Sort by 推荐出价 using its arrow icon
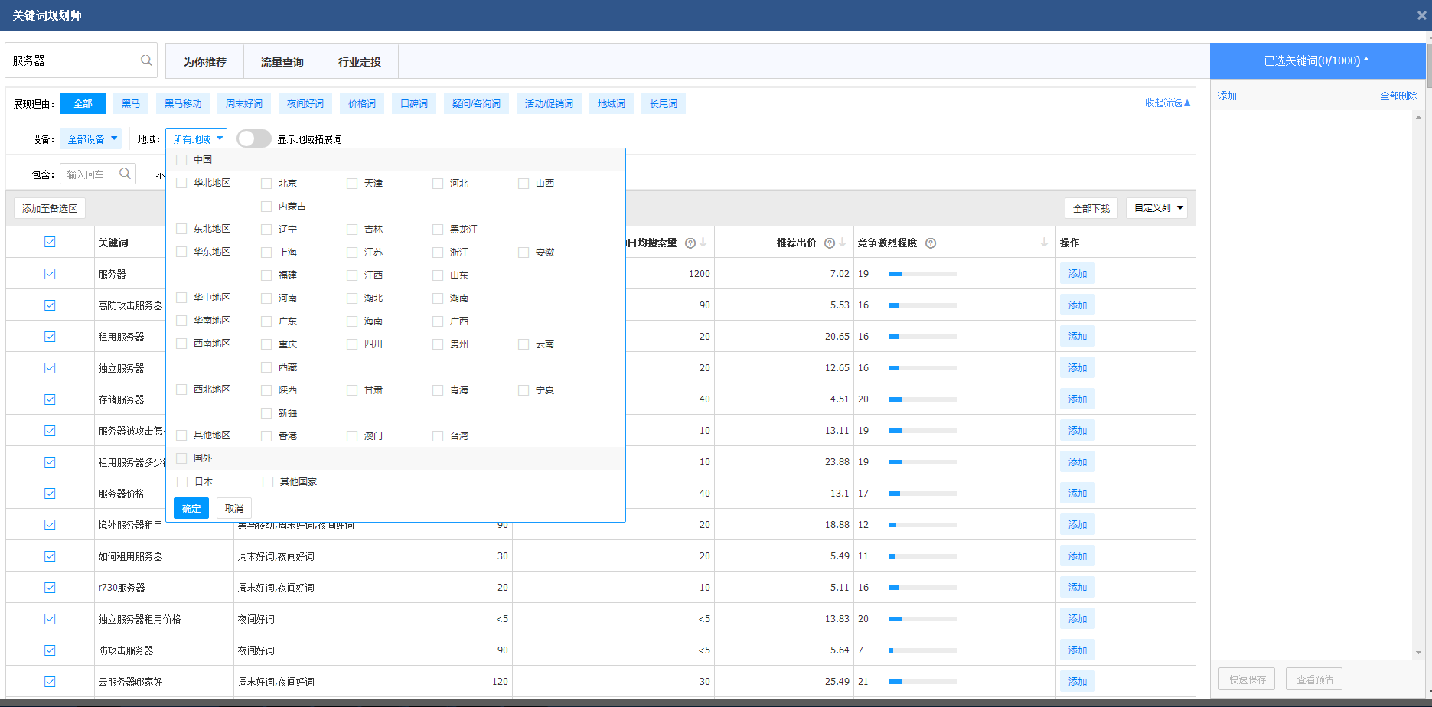The image size is (1432, 707). (x=843, y=243)
